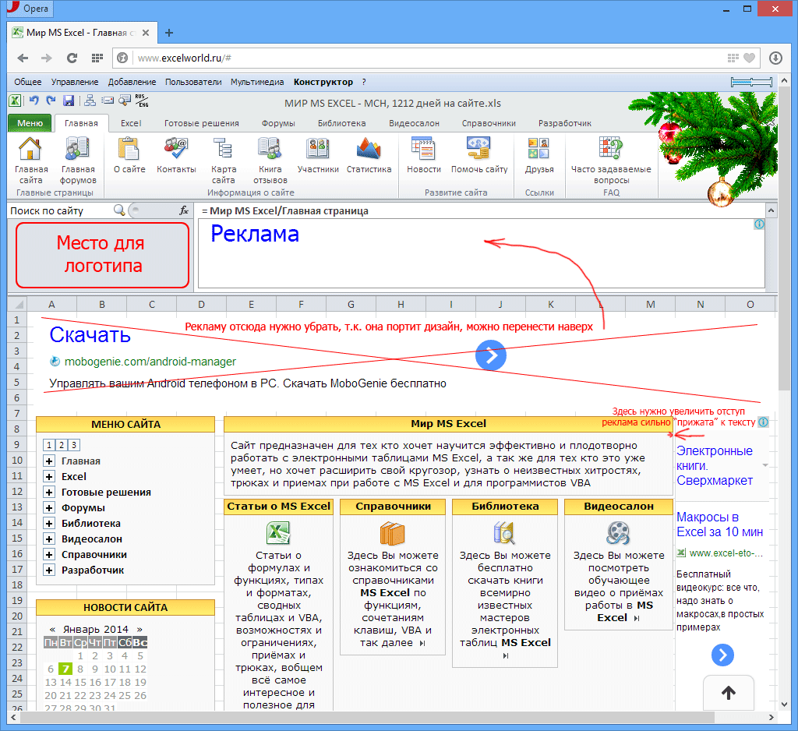798x731 pixels.
Task: Click the floppy disk save icon
Action: (x=69, y=101)
